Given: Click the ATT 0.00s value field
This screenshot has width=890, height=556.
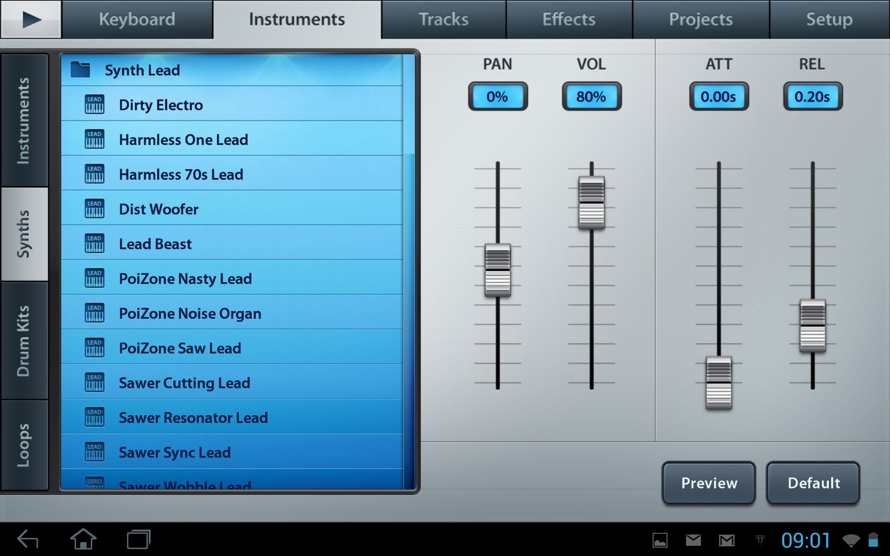Looking at the screenshot, I should pos(718,96).
